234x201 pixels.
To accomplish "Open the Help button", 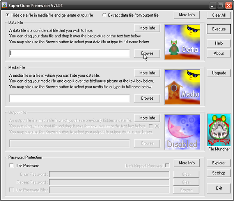I will 219,43.
